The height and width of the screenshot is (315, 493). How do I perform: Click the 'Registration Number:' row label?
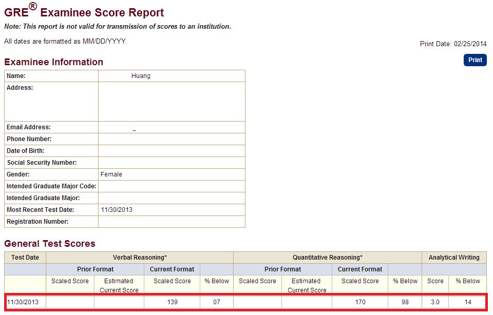[37, 222]
